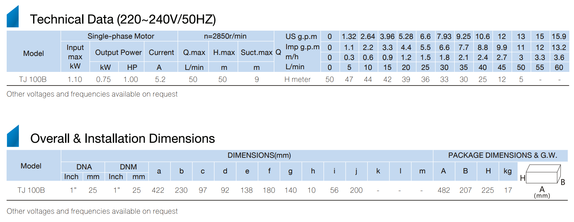Select the Technical Data heading text
Image resolution: width=574 pixels, height=222 pixels.
point(123,19)
